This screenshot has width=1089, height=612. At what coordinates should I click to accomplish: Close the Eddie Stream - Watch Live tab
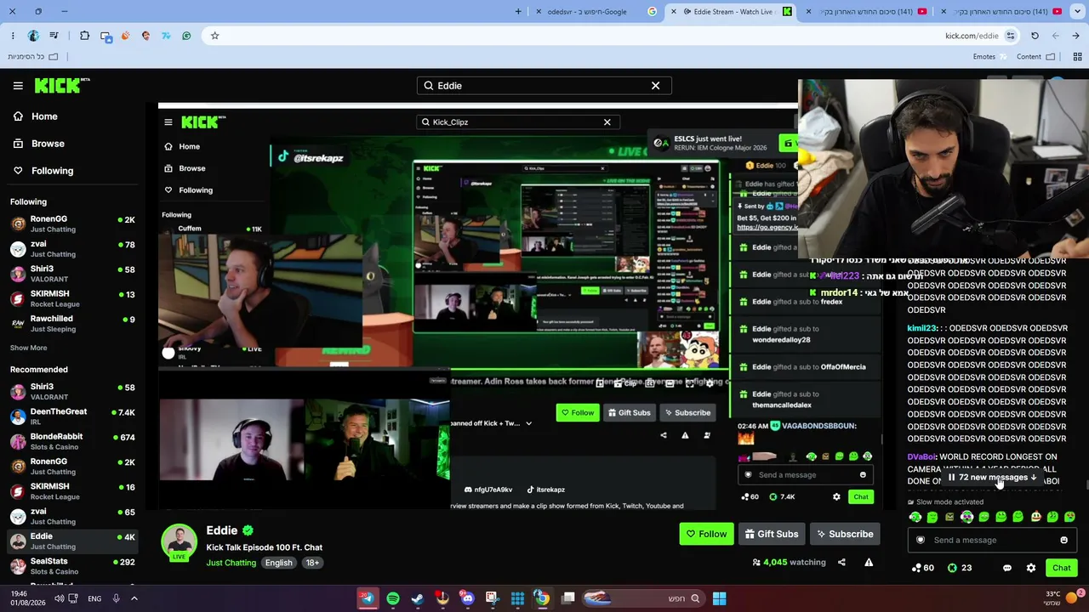tap(674, 12)
